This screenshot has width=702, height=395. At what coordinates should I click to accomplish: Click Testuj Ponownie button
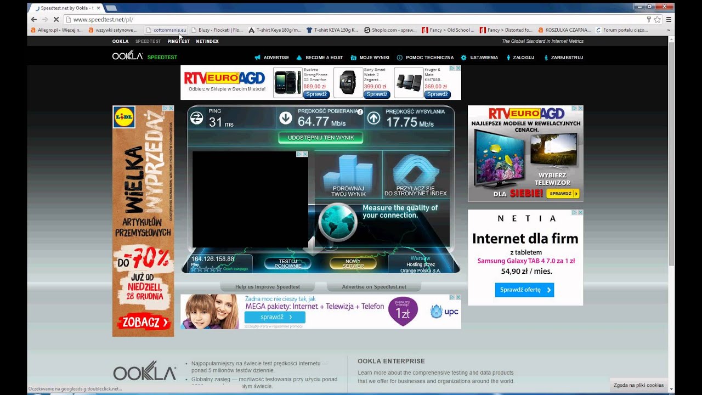[287, 264]
